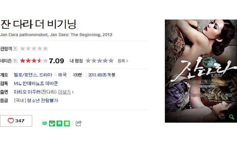
Task: Click the heart like button showing 347
Action: point(16,121)
